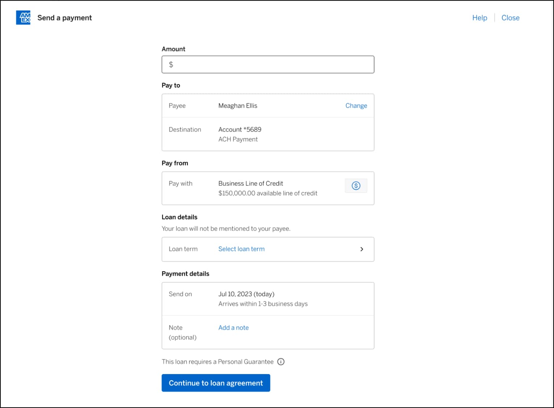554x408 pixels.
Task: Click the Personal Guarantee disclaimer text
Action: point(217,361)
